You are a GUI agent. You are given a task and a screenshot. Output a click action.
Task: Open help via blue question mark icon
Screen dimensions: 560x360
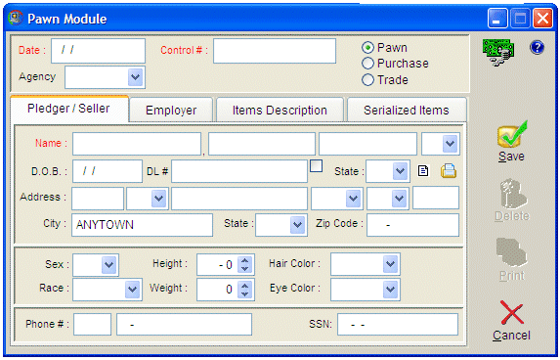(x=537, y=47)
